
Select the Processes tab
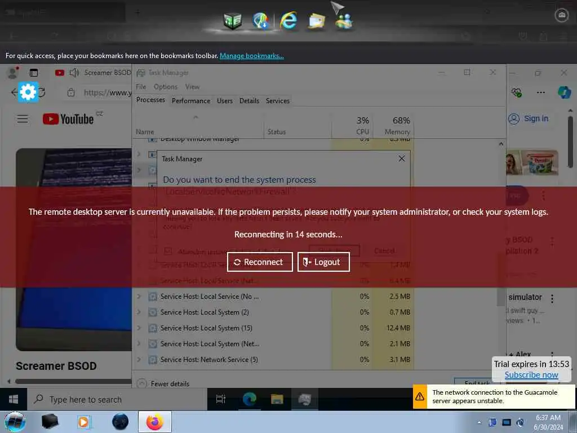(x=150, y=100)
